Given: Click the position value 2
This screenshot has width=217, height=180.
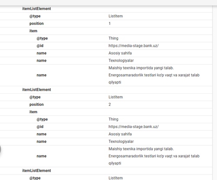Looking at the screenshot, I should (110, 105).
